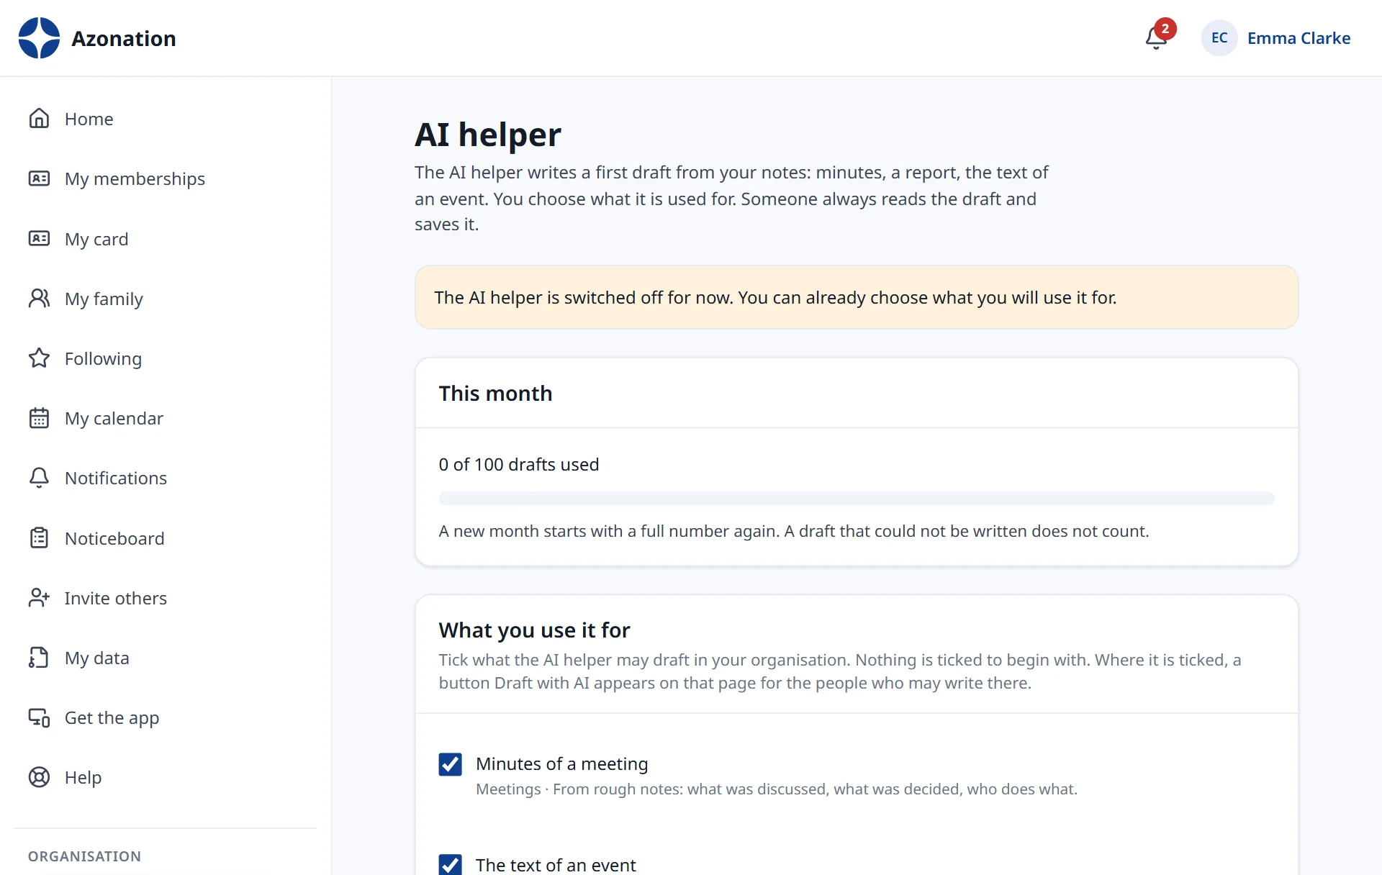Select the My card icon
1382x875 pixels.
pos(39,238)
